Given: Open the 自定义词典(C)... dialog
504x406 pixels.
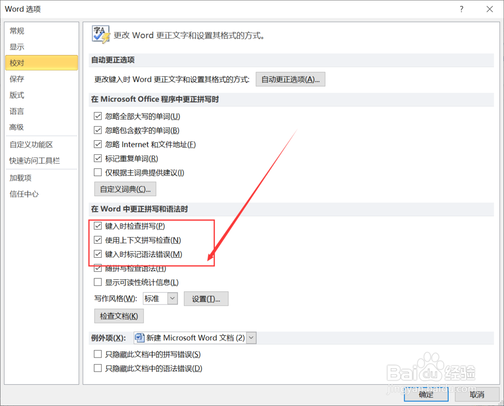Looking at the screenshot, I should 125,189.
